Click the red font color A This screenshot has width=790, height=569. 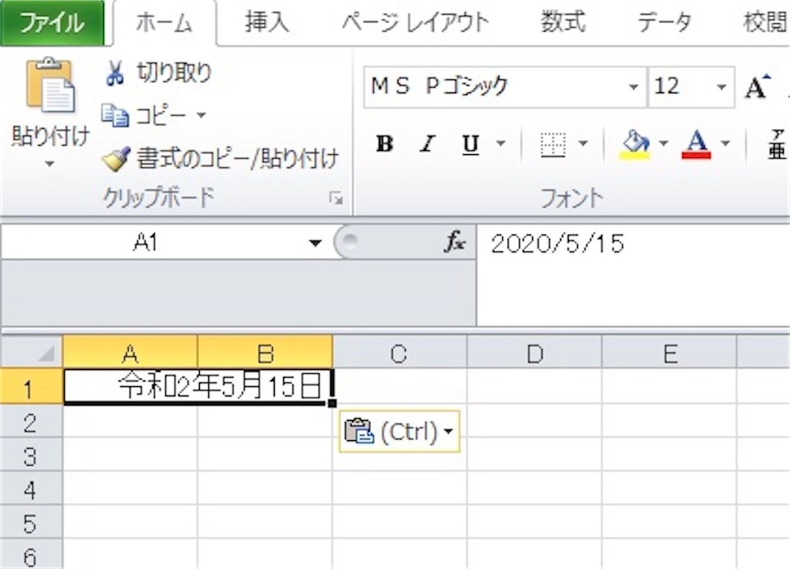tap(696, 144)
